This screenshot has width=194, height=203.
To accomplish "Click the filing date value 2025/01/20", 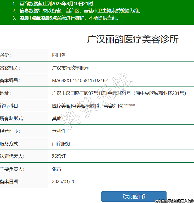I will (x=64, y=182).
